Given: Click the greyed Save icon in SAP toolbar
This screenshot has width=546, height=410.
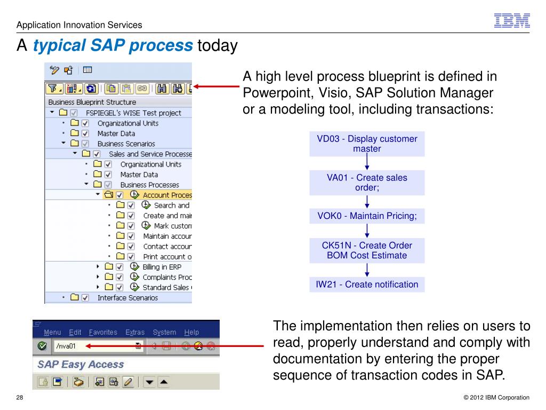Looking at the screenshot, I should tap(166, 346).
